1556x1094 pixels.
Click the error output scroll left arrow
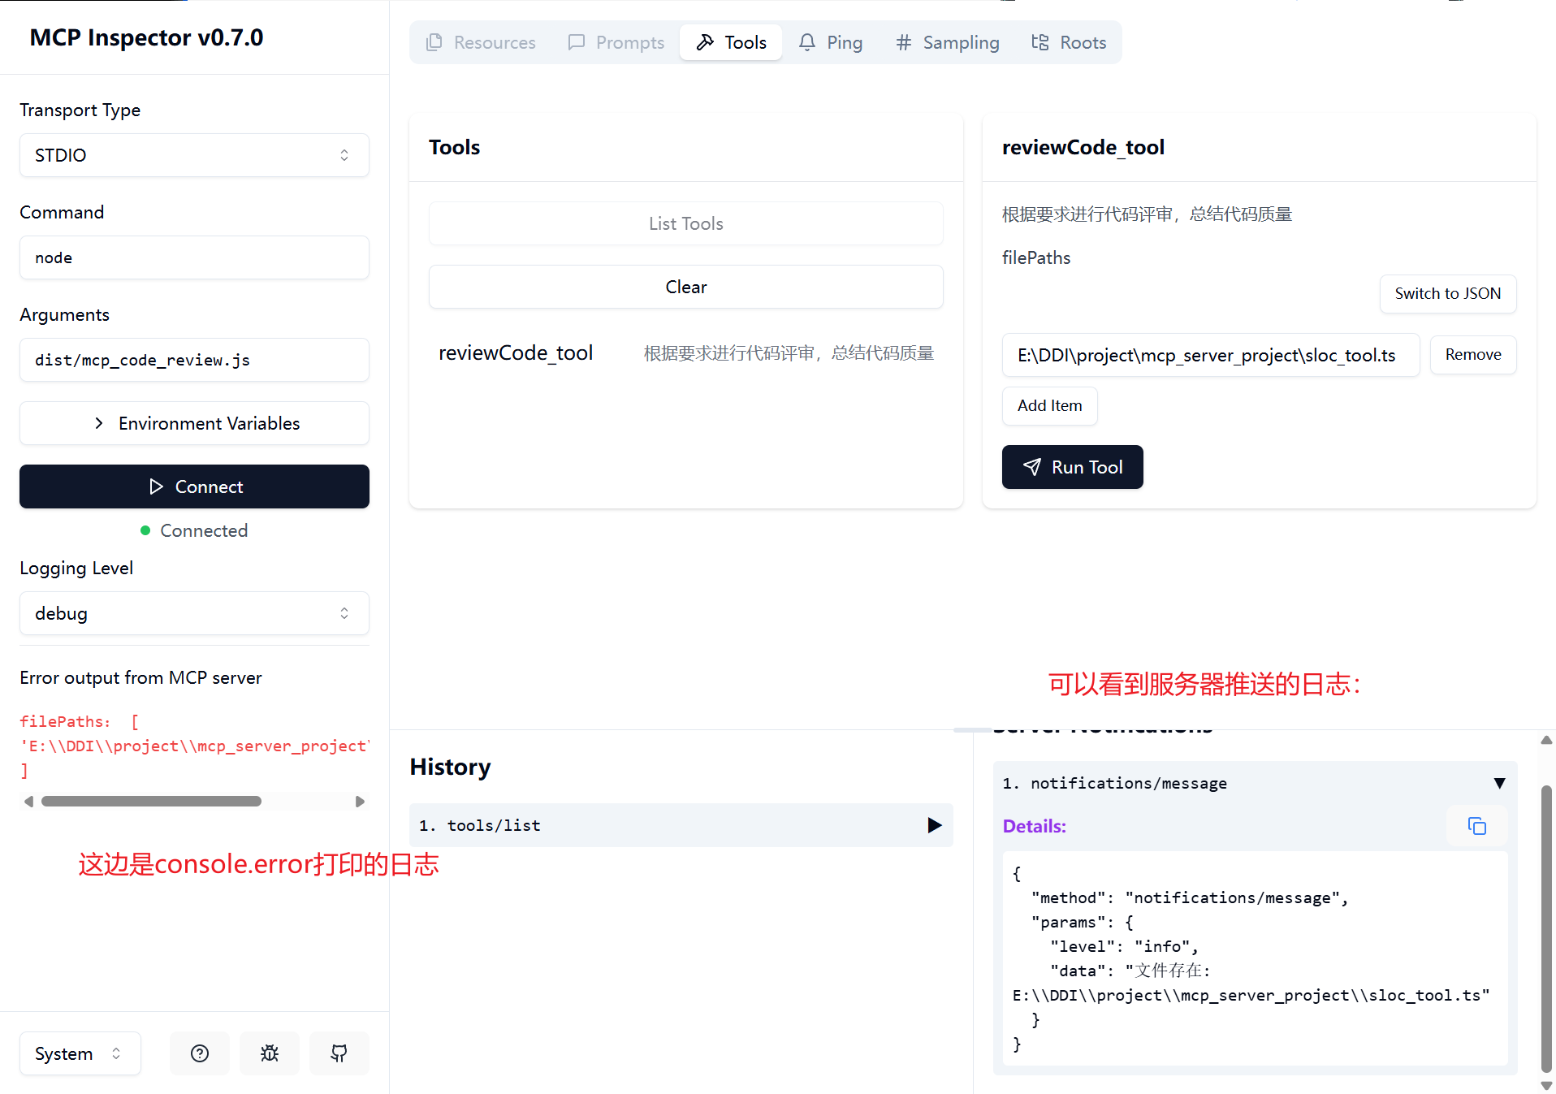coord(29,802)
